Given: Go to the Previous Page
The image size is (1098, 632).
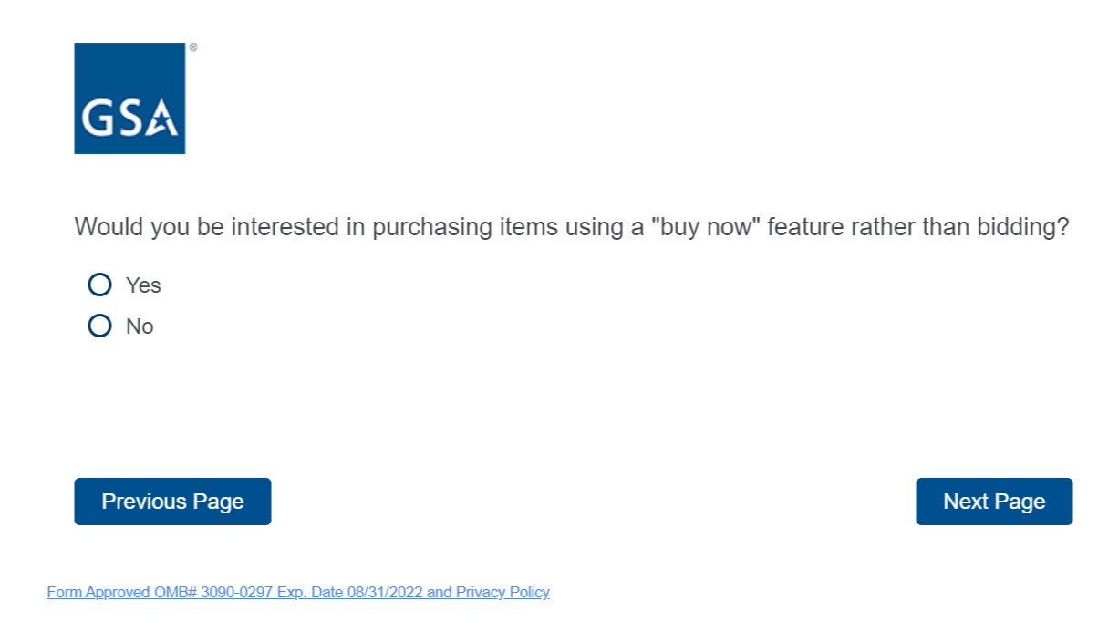Looking at the screenshot, I should 172,502.
